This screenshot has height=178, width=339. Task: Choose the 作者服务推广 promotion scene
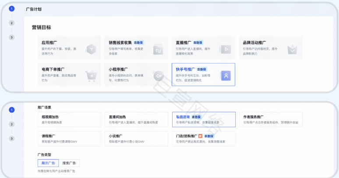click(271, 119)
